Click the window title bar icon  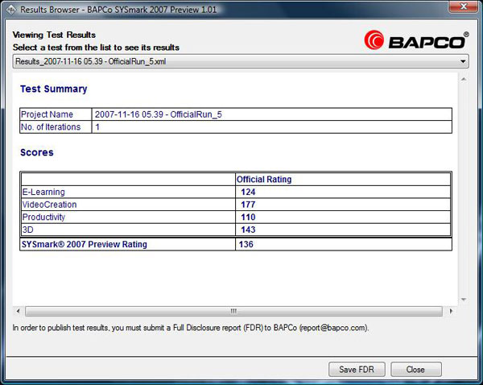point(11,10)
